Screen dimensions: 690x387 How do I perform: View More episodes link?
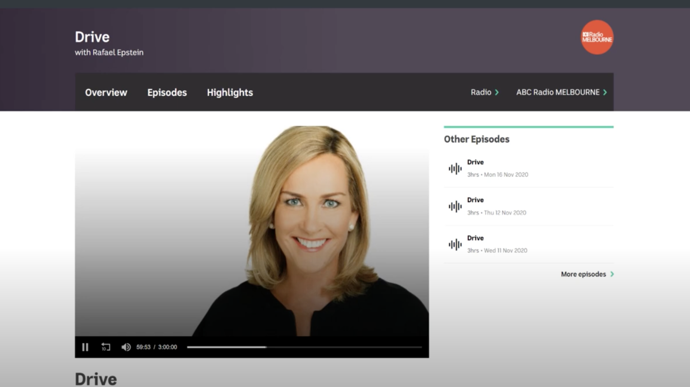click(x=583, y=274)
